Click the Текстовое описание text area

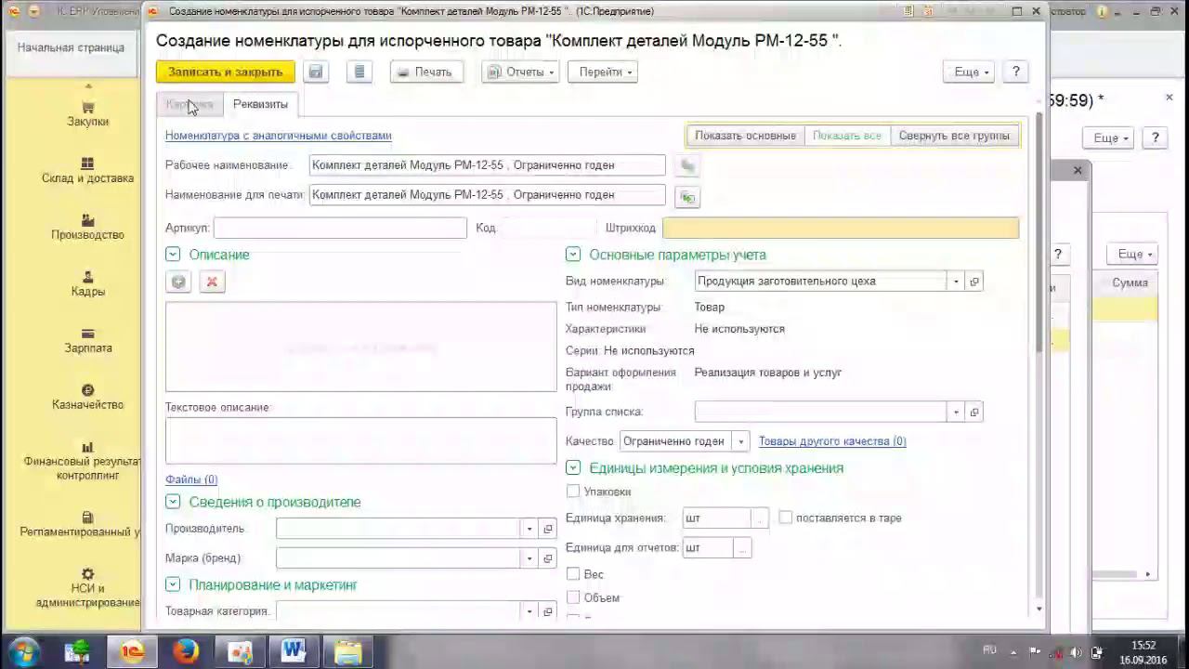pyautogui.click(x=360, y=440)
